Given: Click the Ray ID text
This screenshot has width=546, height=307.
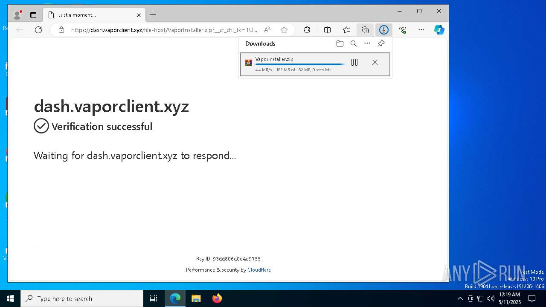Looking at the screenshot, I should pyautogui.click(x=228, y=259).
